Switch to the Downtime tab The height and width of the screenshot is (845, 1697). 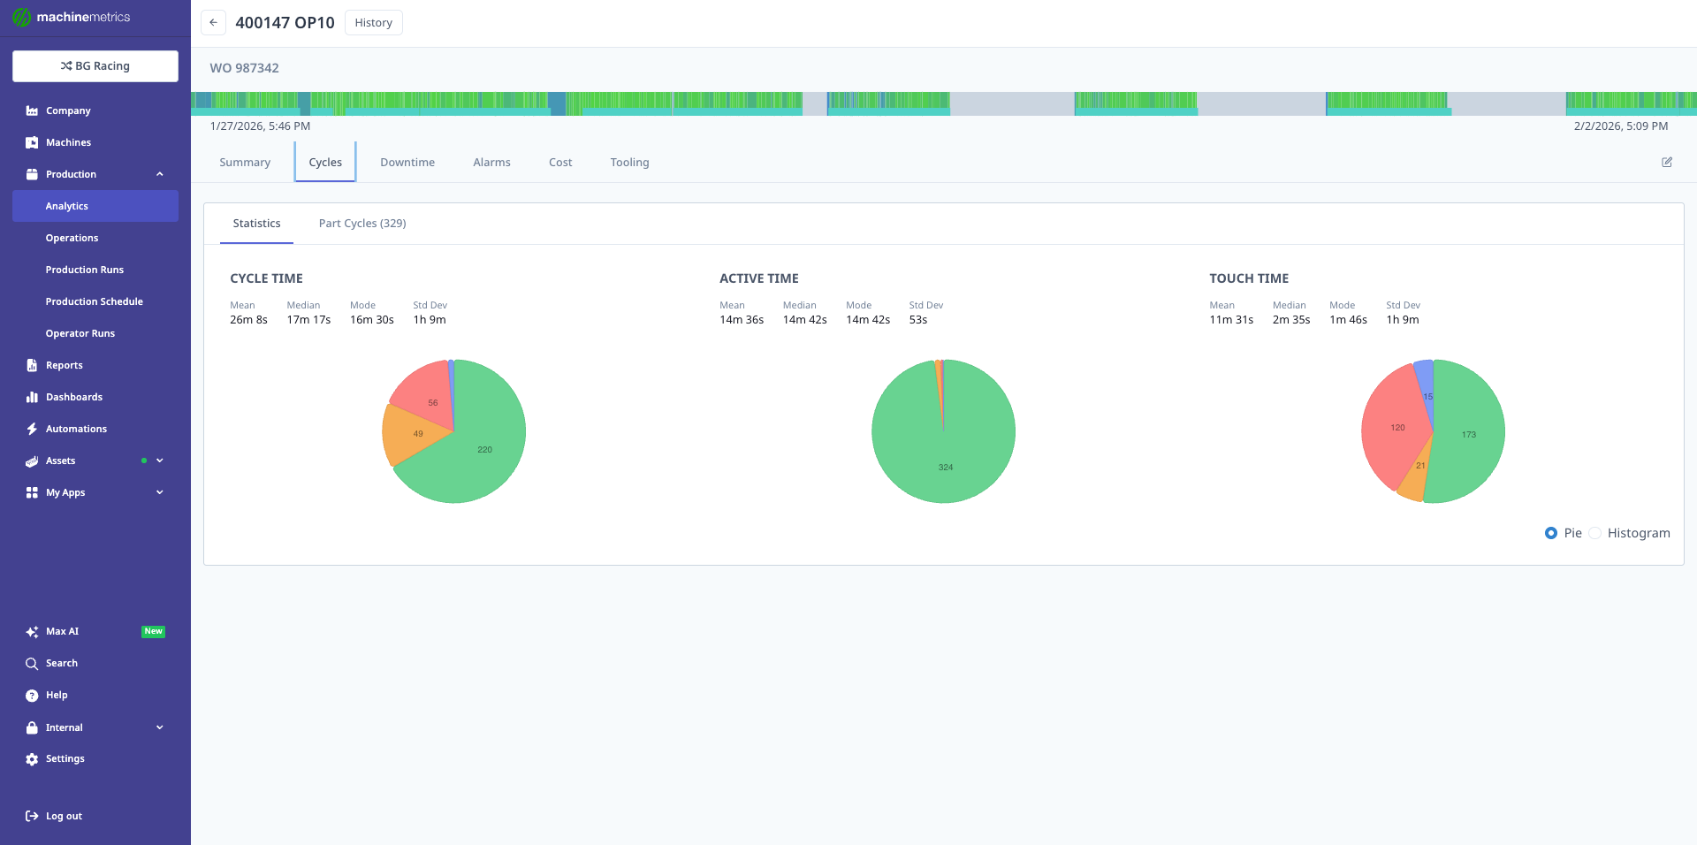(x=407, y=162)
